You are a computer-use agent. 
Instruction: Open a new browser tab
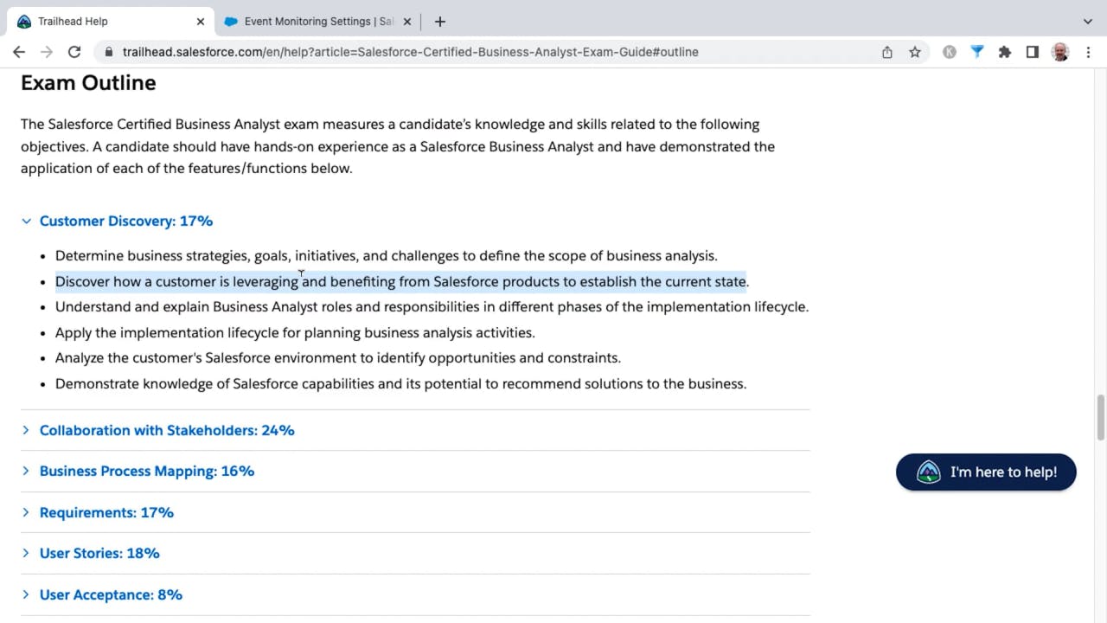pos(440,22)
